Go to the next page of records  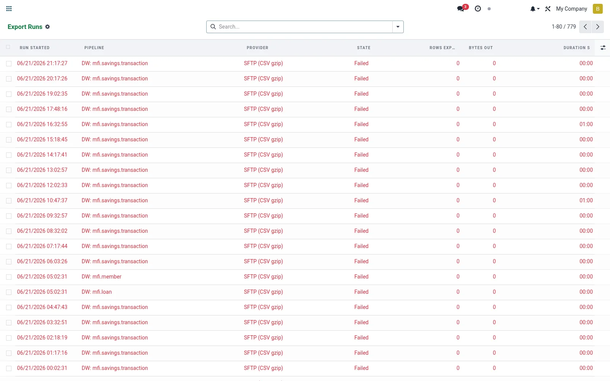[x=598, y=27]
